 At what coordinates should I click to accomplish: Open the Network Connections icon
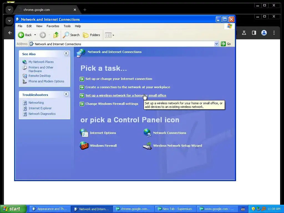click(x=147, y=133)
